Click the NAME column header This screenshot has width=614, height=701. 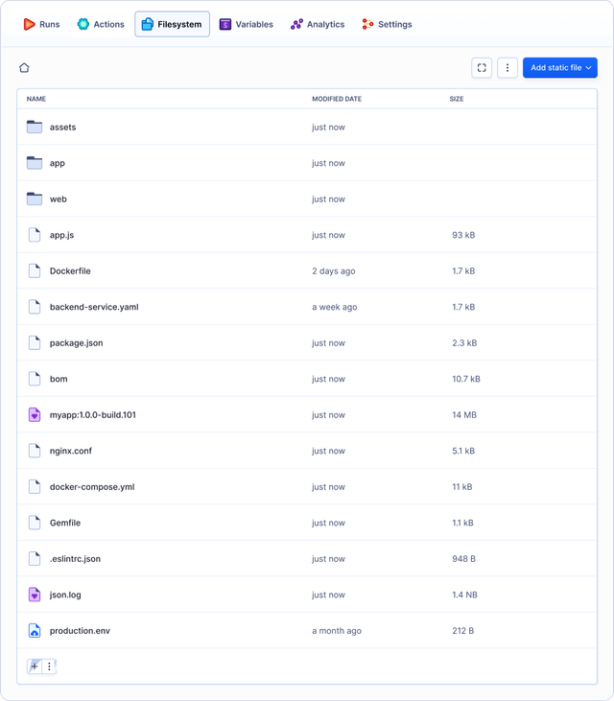pyautogui.click(x=36, y=99)
